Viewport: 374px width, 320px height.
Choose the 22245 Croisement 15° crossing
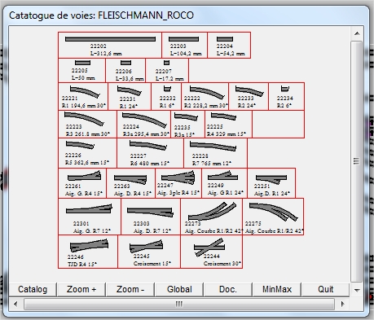[x=149, y=252]
